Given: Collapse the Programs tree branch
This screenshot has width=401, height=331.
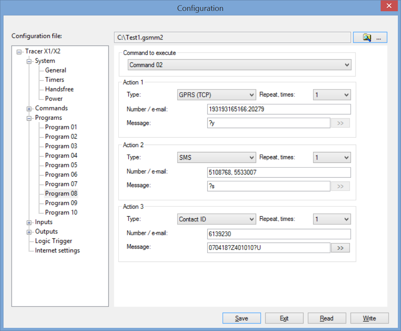Looking at the screenshot, I should [x=29, y=118].
